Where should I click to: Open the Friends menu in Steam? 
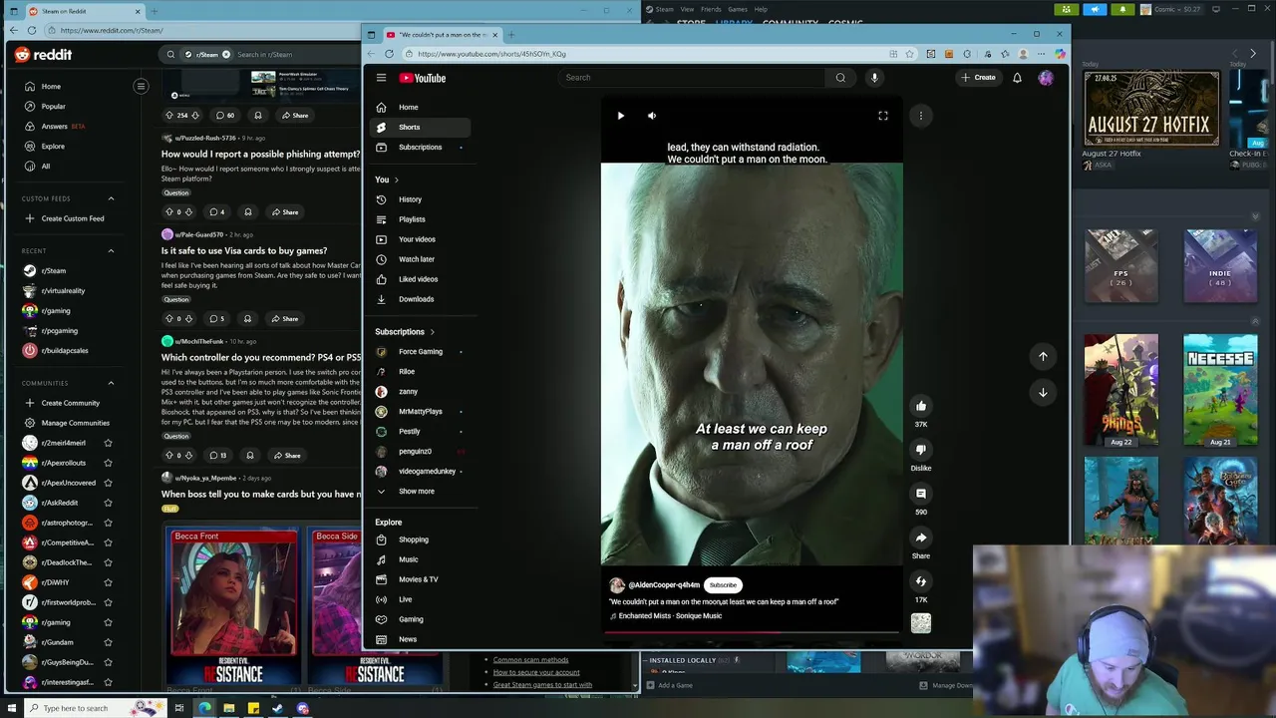711,9
